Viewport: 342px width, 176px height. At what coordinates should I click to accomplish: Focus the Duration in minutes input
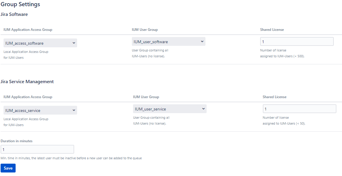click(37, 150)
